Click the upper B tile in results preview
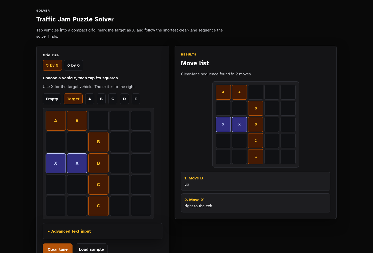This screenshot has height=253, width=373. (256, 108)
